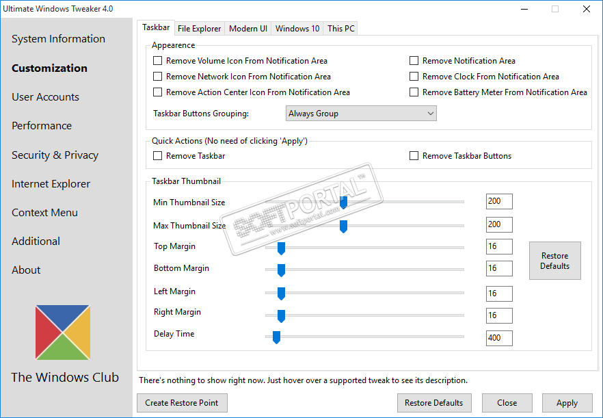Tick Remove Action Center Icon checkbox
603x418 pixels.
pyautogui.click(x=158, y=92)
